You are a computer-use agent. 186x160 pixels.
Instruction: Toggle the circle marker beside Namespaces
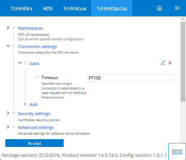14,28
